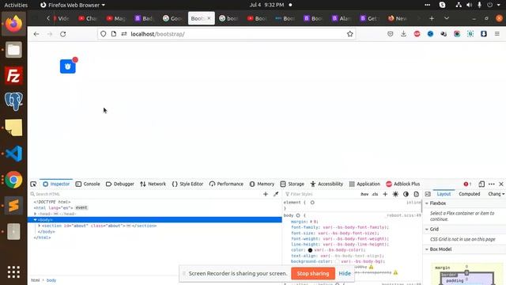Toggle print media simulation

[417, 194]
